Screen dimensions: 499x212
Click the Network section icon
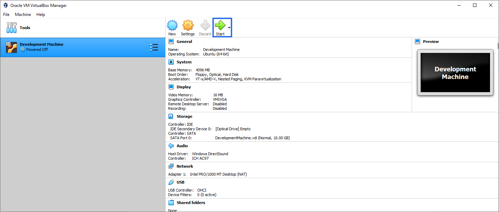point(171,166)
